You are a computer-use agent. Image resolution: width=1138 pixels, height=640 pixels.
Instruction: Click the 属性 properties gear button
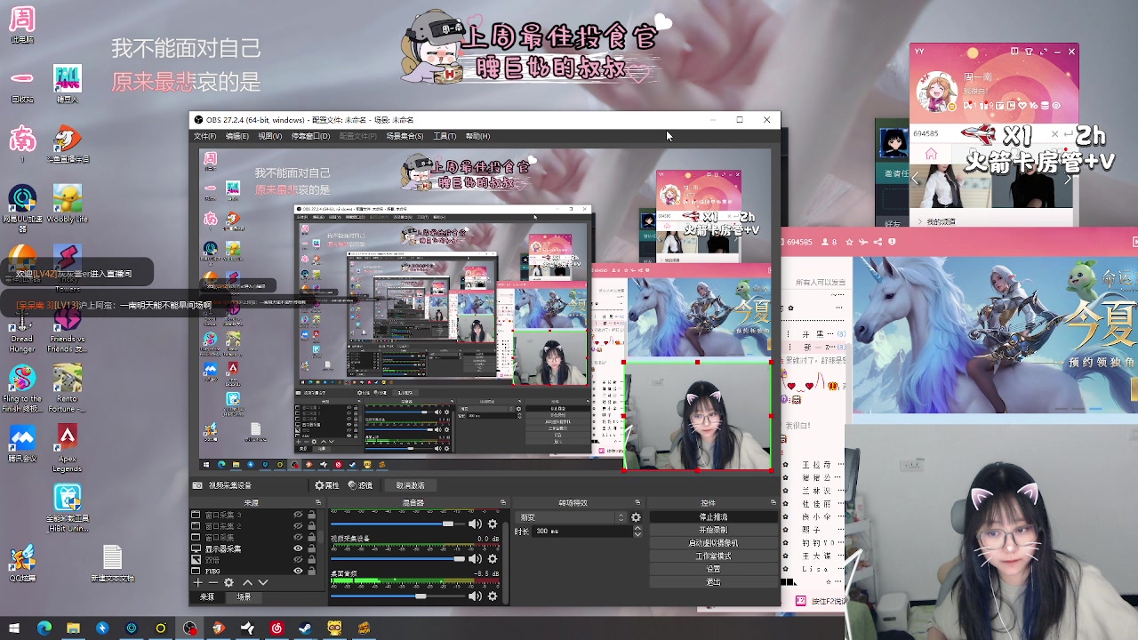(327, 485)
